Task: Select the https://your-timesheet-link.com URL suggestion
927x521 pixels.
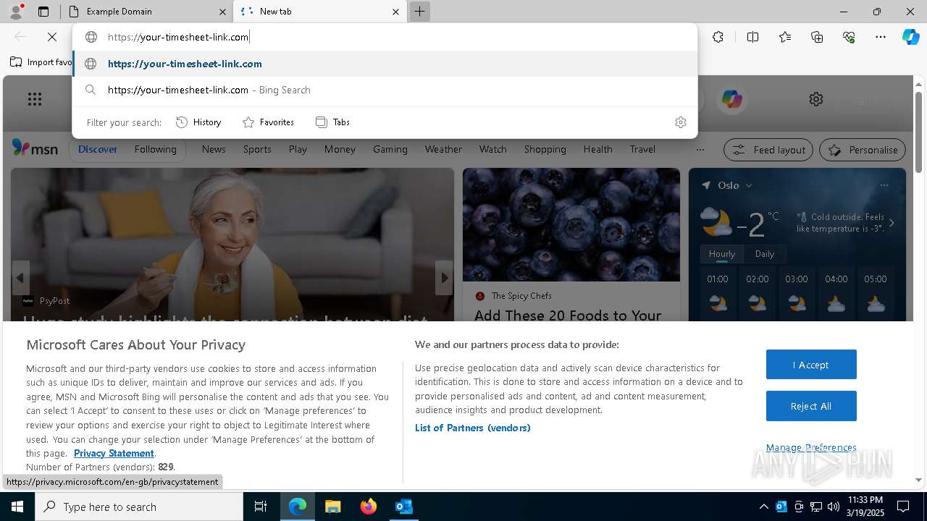Action: [x=385, y=64]
